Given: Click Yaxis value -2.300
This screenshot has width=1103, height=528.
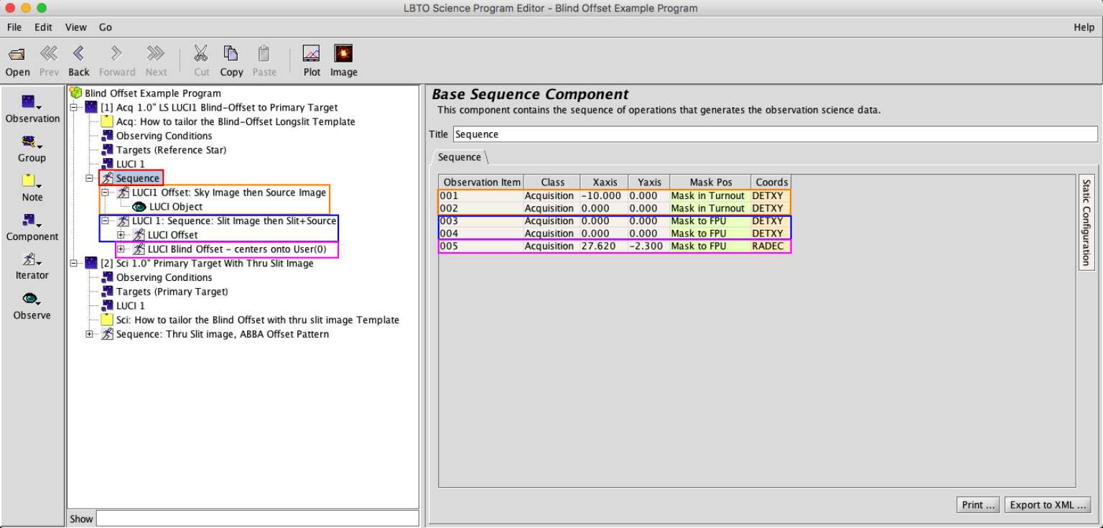Looking at the screenshot, I should (x=649, y=246).
